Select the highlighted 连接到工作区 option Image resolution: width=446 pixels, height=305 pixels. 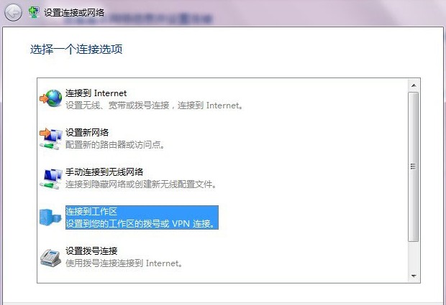point(142,217)
